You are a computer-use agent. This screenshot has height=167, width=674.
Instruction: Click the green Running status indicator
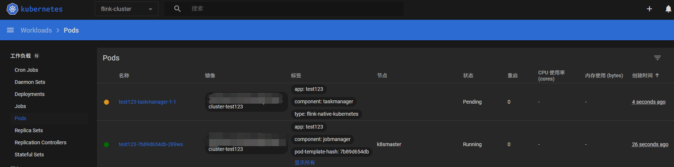106,145
